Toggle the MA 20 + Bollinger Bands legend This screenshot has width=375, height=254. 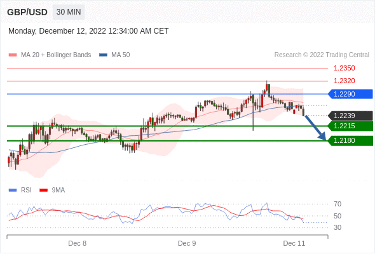coord(50,55)
